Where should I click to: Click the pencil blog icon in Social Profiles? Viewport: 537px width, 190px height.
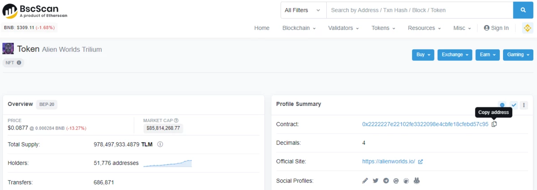click(x=365, y=181)
